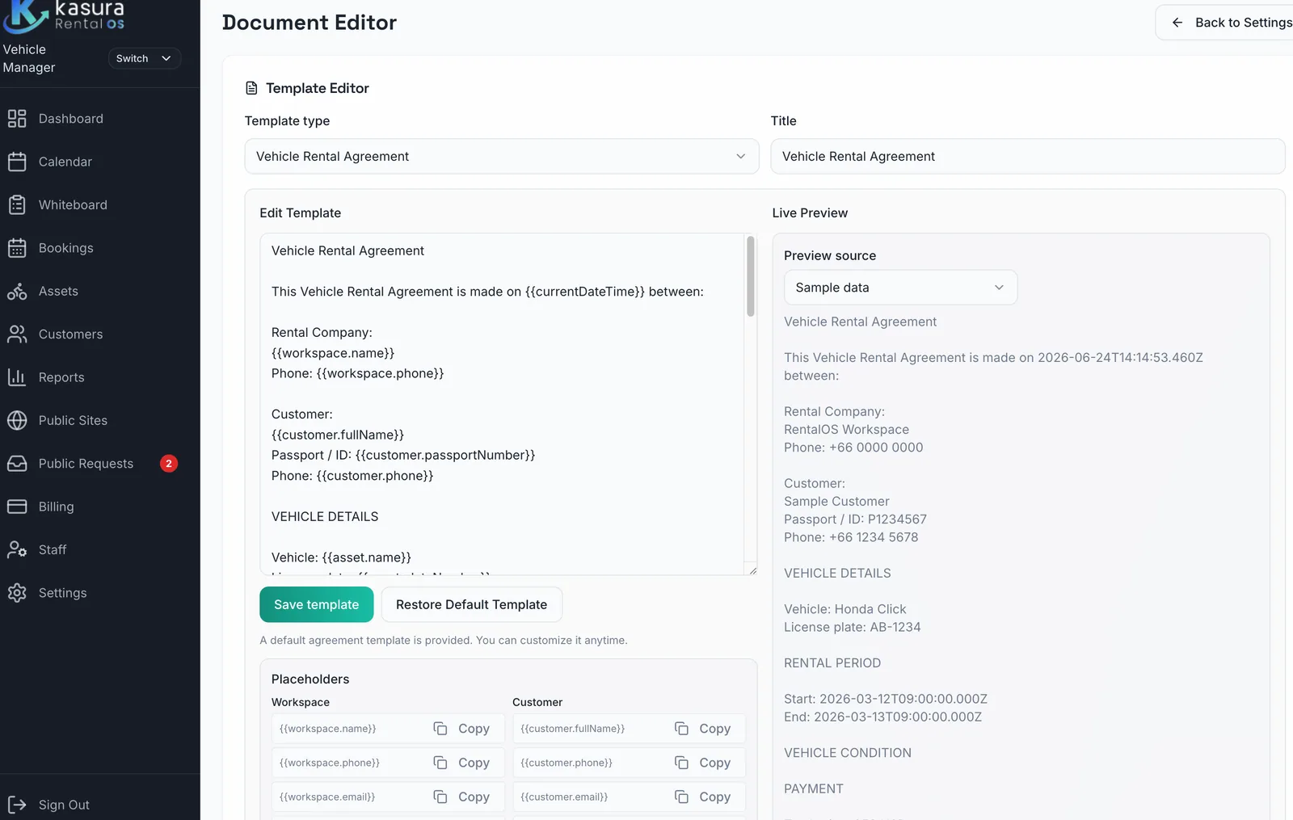Click copy icon for {{customer.email}}

click(x=681, y=797)
